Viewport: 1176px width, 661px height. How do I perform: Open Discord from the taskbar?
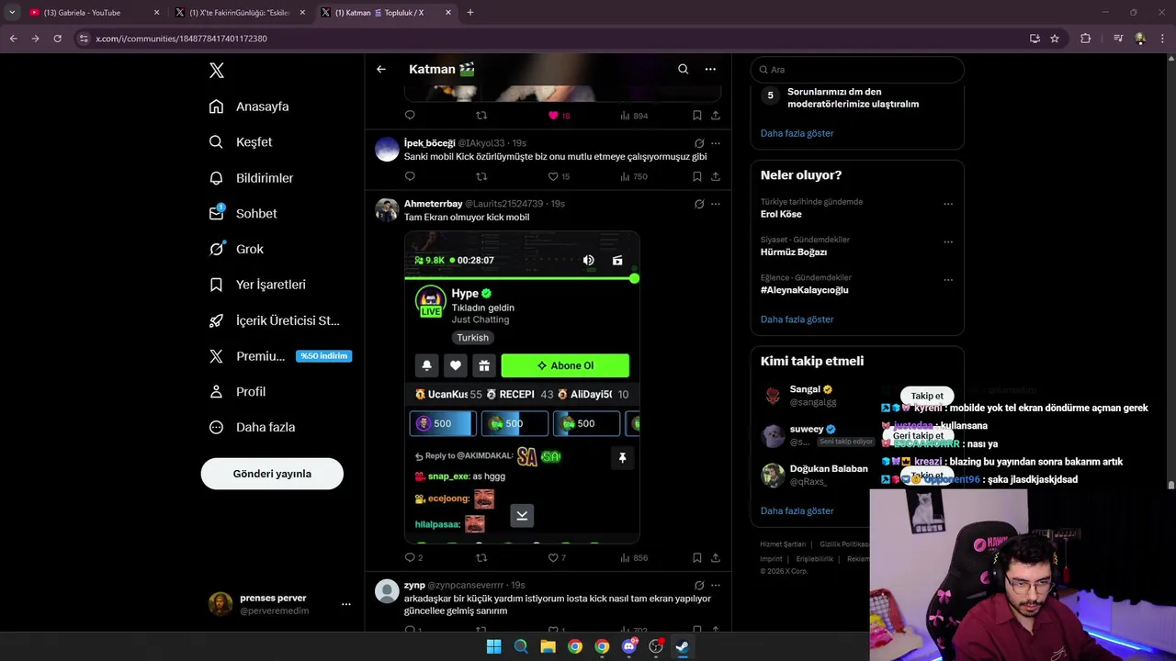pos(629,646)
